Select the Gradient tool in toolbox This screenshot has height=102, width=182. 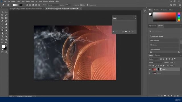tap(2, 30)
